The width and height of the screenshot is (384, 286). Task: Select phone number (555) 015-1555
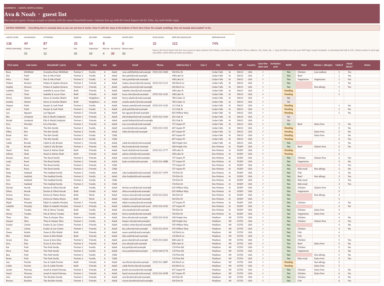[x=160, y=128]
